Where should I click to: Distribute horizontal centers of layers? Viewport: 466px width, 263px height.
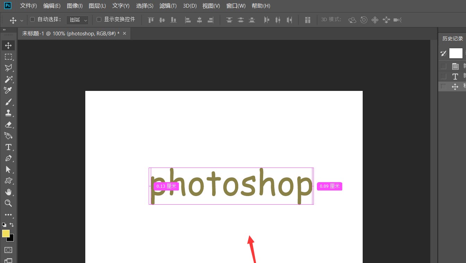coord(278,20)
